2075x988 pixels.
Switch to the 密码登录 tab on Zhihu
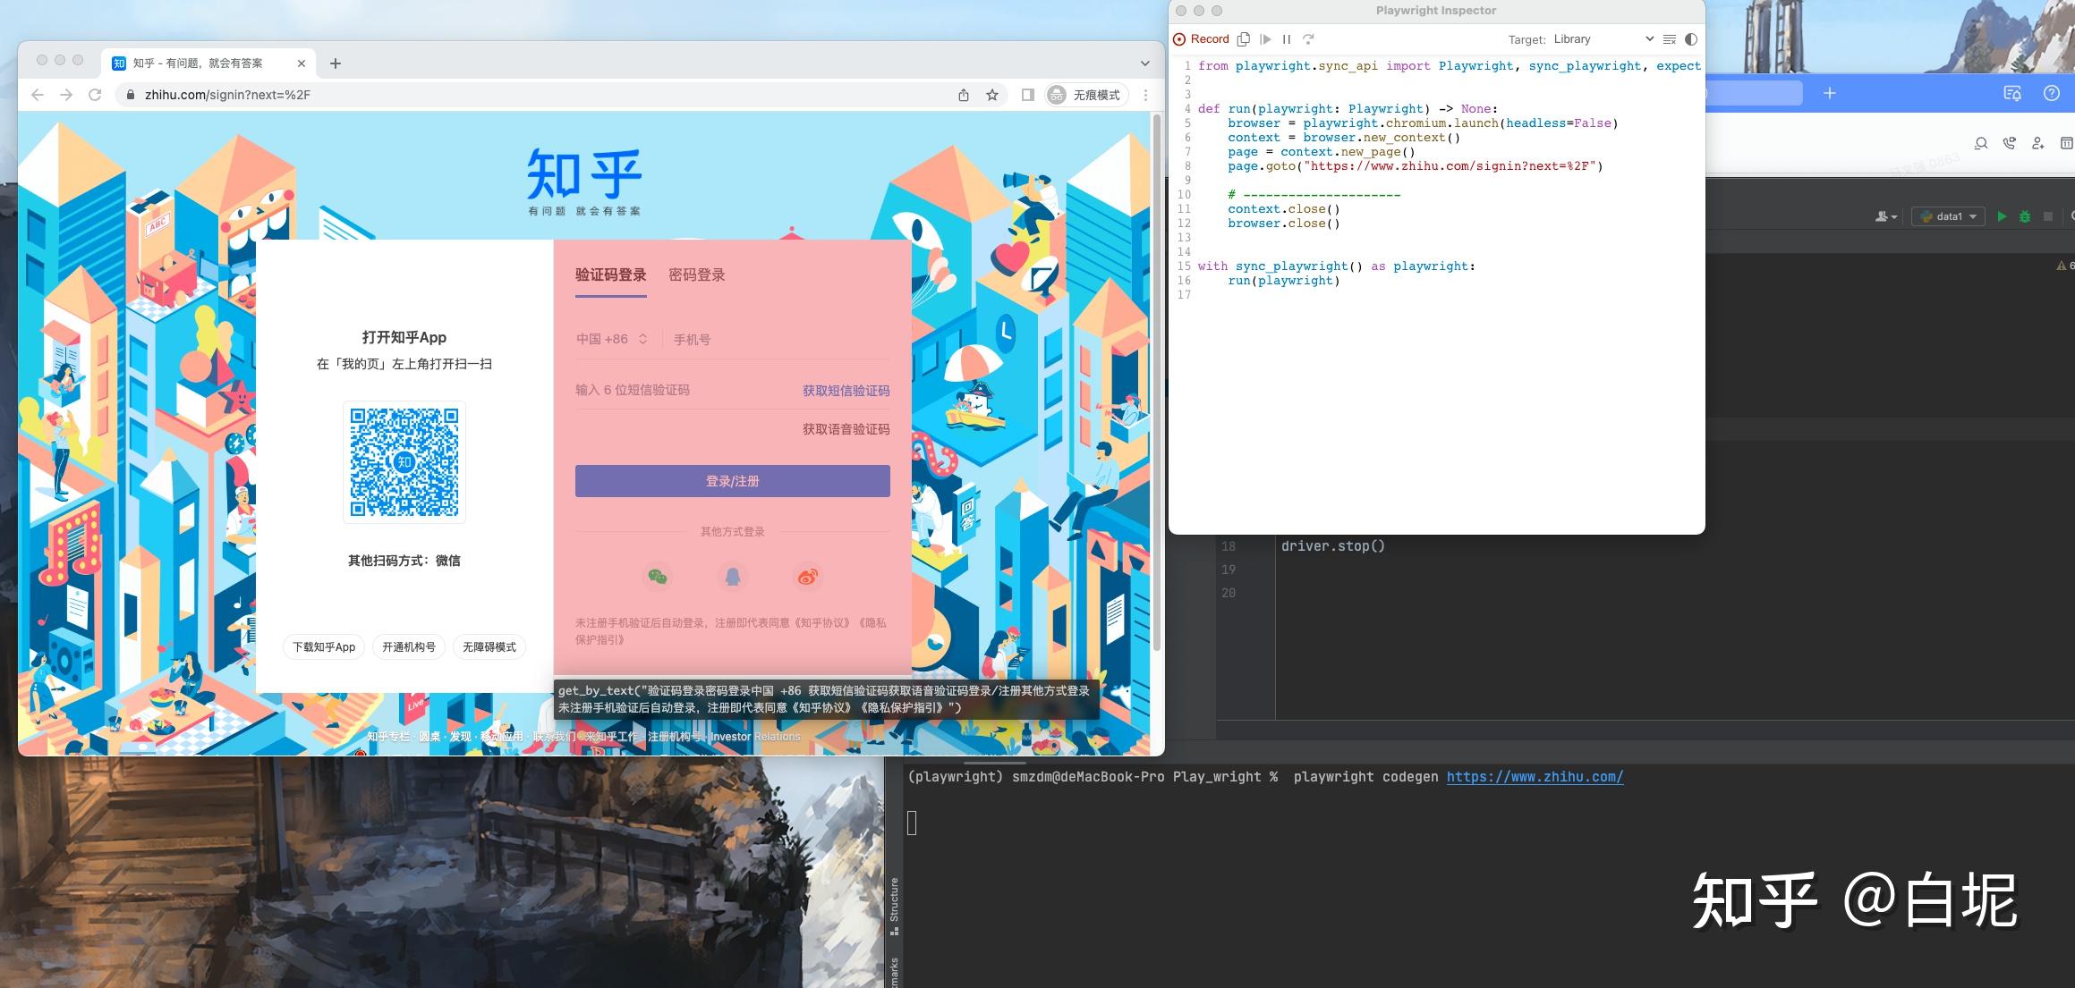[699, 274]
